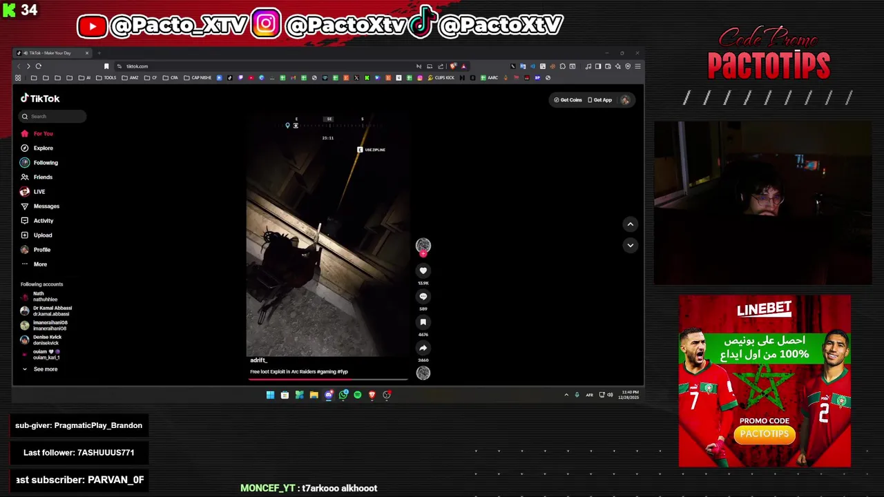
Task: Open a new browser tab with plus
Action: 99,53
